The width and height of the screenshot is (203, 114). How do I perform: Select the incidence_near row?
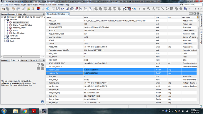[121, 70]
